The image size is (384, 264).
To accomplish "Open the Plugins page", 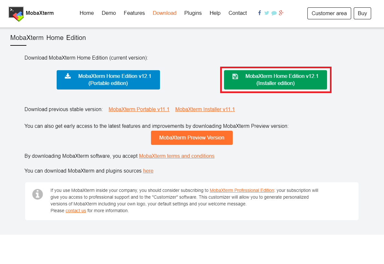I will pos(193,13).
